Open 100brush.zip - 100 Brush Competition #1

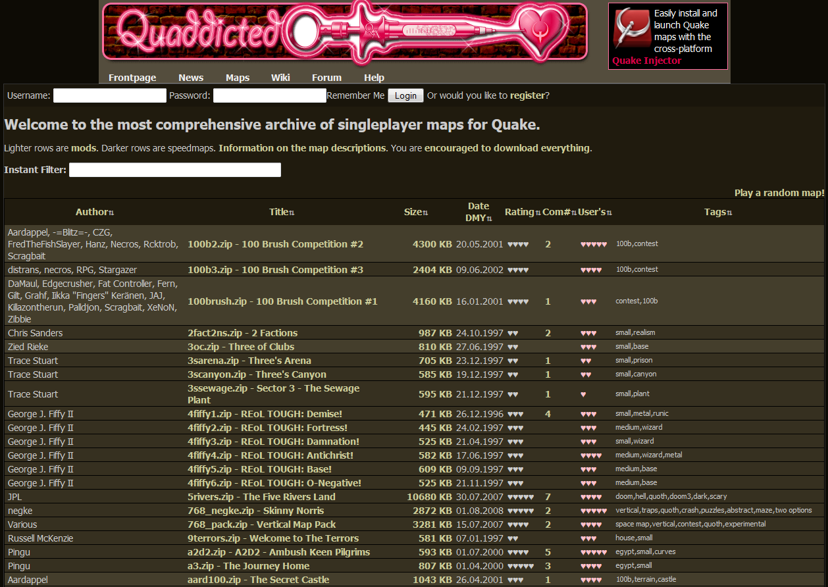282,301
